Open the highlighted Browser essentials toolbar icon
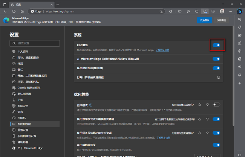The image size is (245, 157). [205, 11]
